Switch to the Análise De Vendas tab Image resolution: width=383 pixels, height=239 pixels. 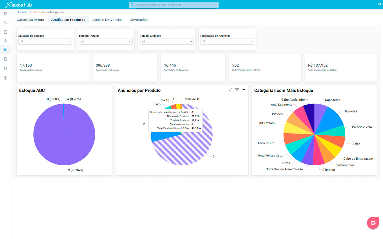[107, 20]
